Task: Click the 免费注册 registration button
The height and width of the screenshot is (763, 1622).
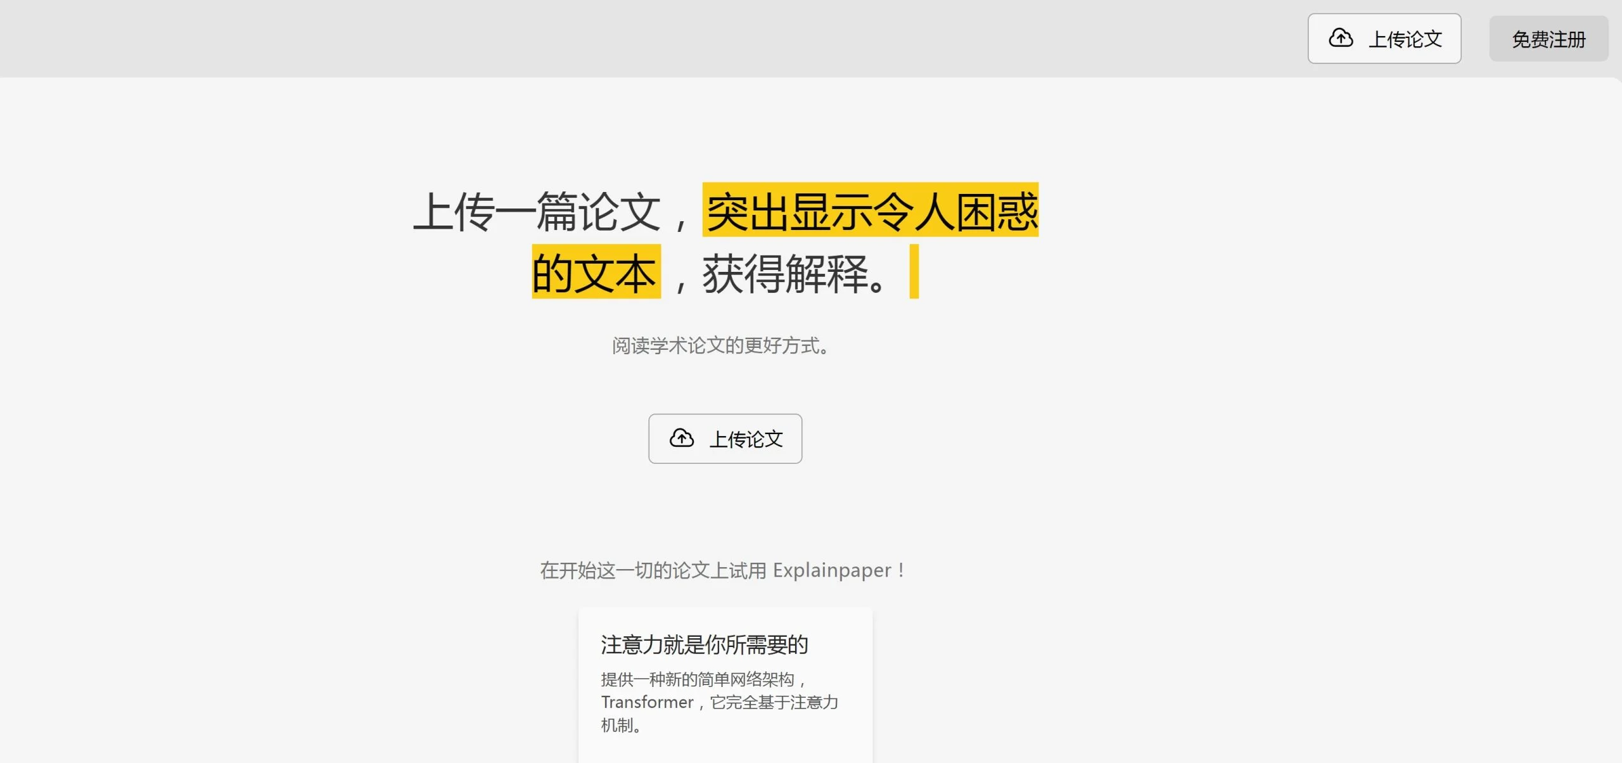Action: pos(1549,39)
